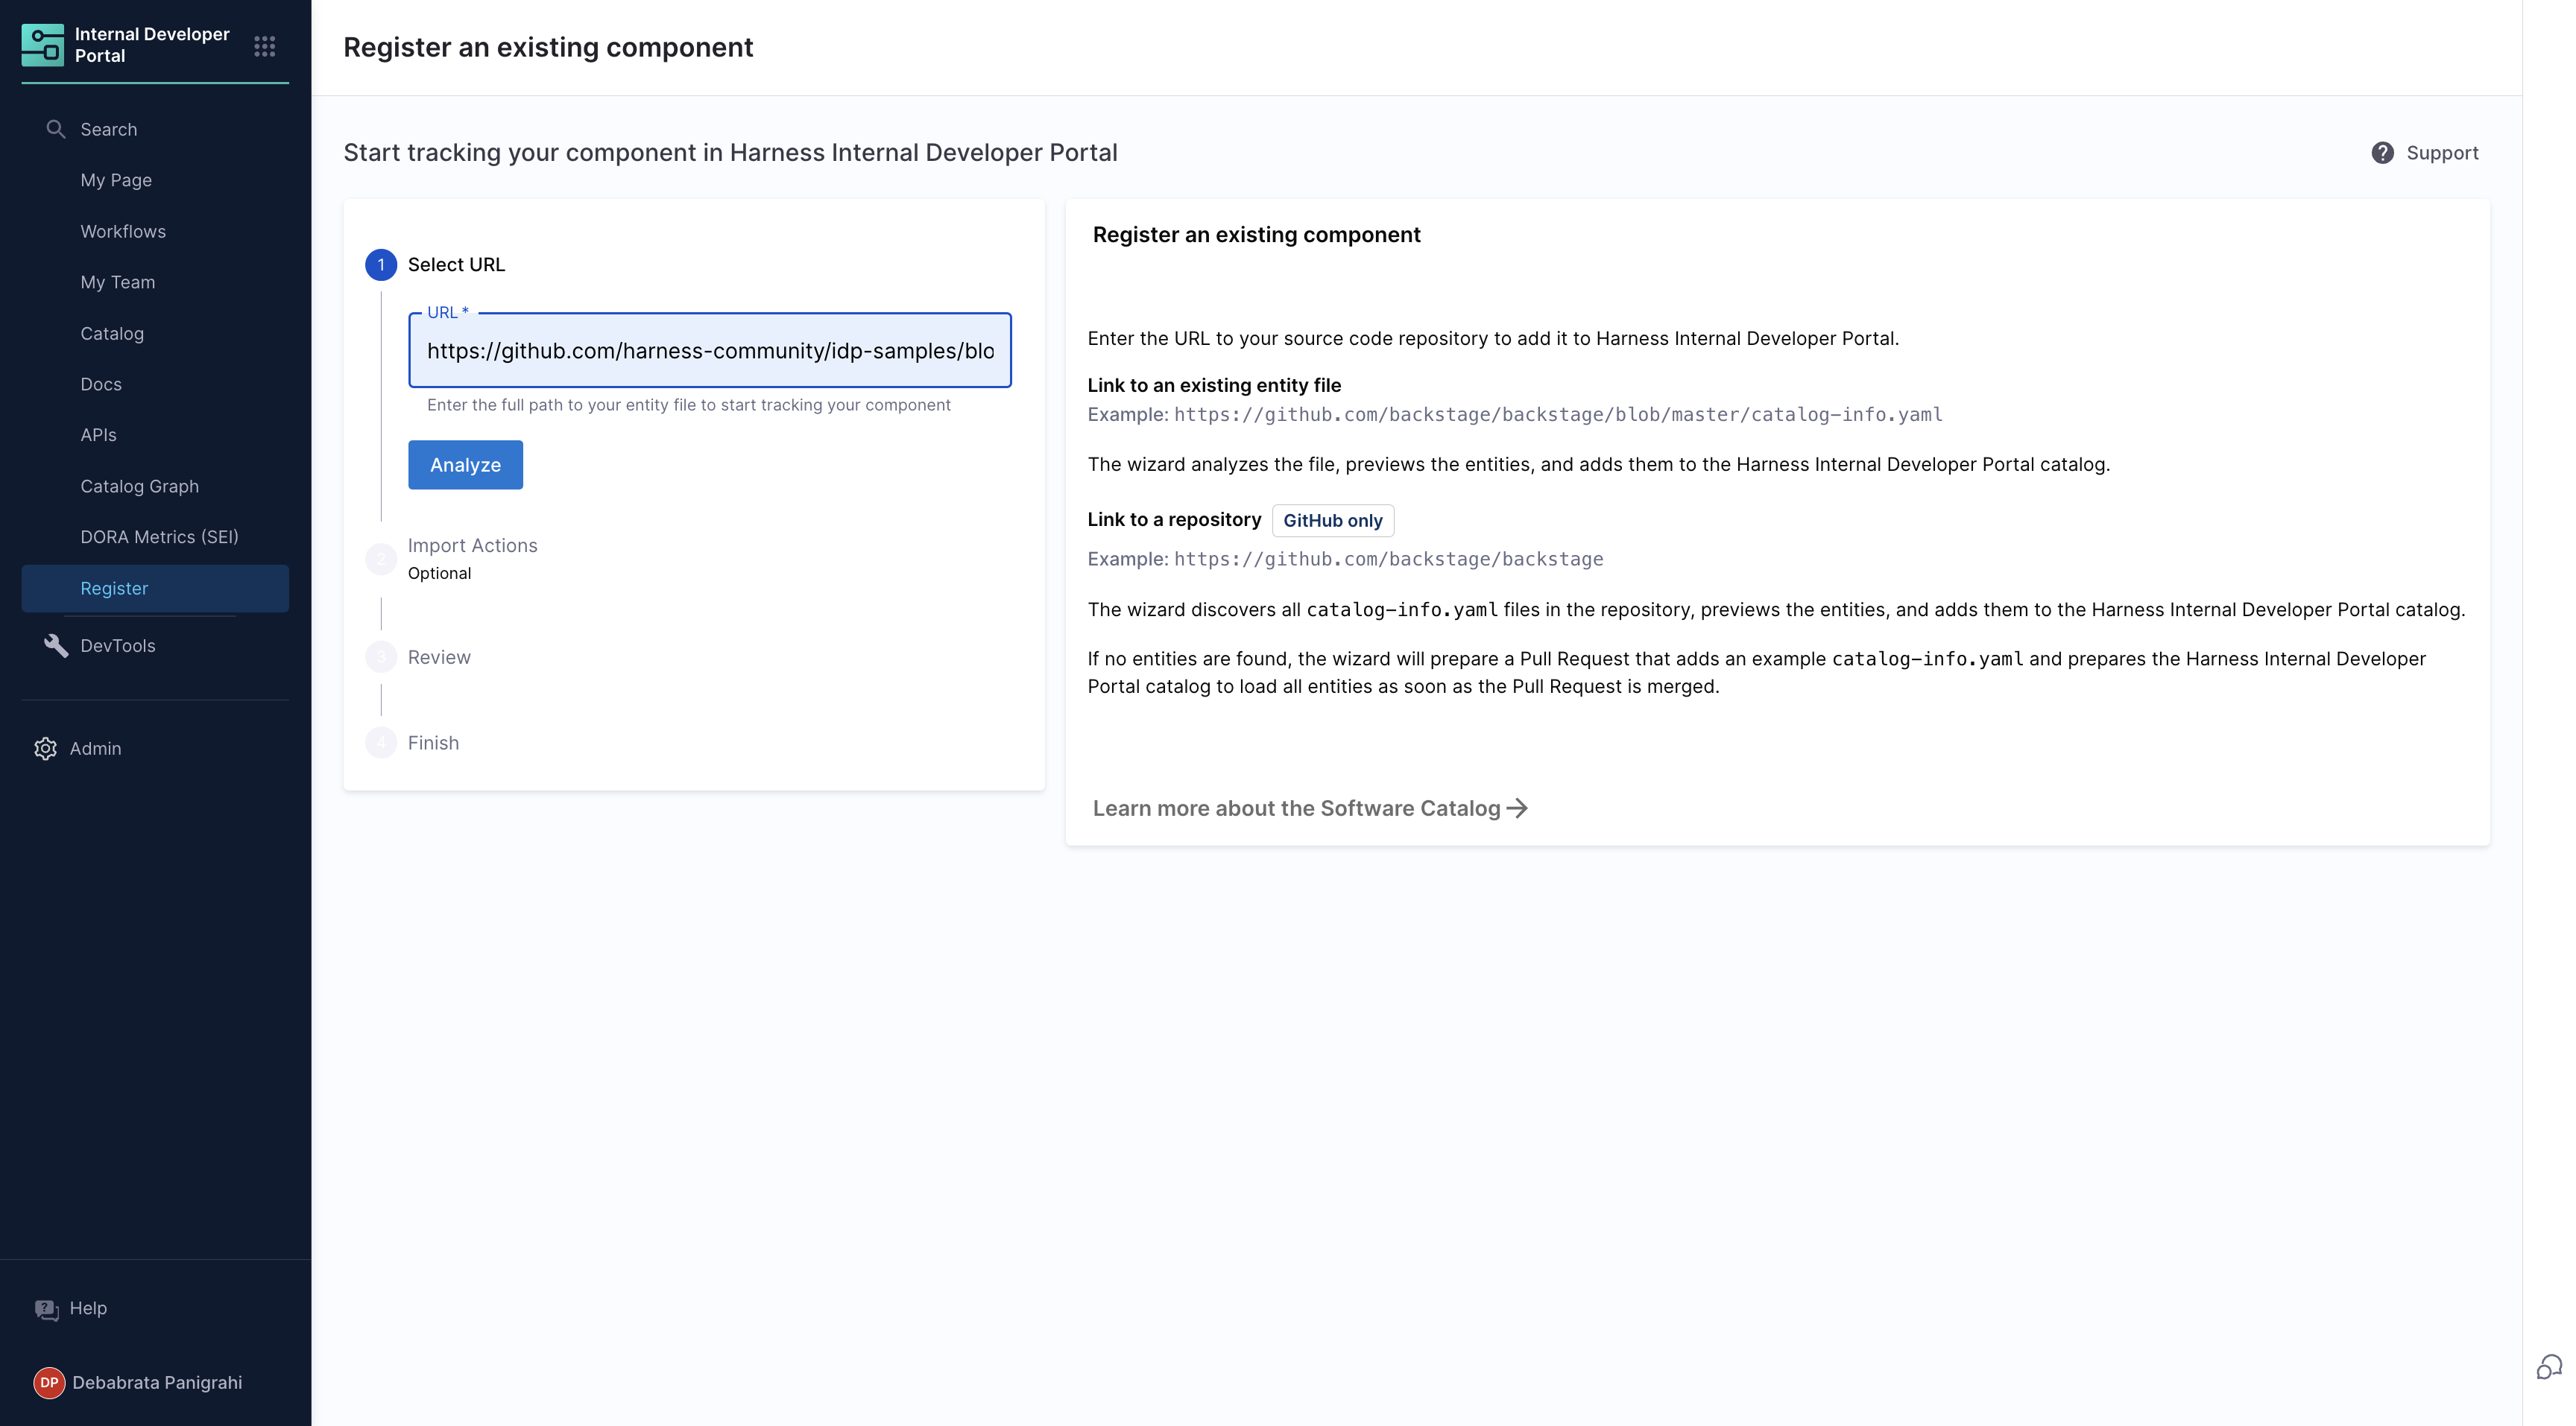Click the Support question mark icon
This screenshot has width=2576, height=1426.
point(2382,153)
